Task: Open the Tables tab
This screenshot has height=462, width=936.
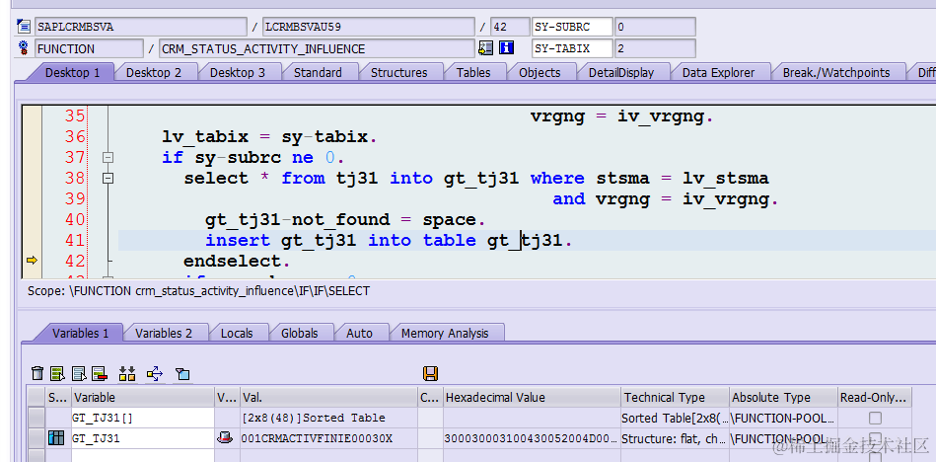Action: [473, 72]
